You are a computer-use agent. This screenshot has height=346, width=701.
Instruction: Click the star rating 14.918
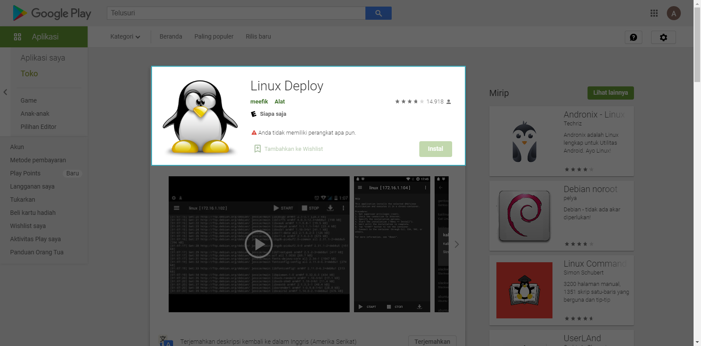coord(423,101)
